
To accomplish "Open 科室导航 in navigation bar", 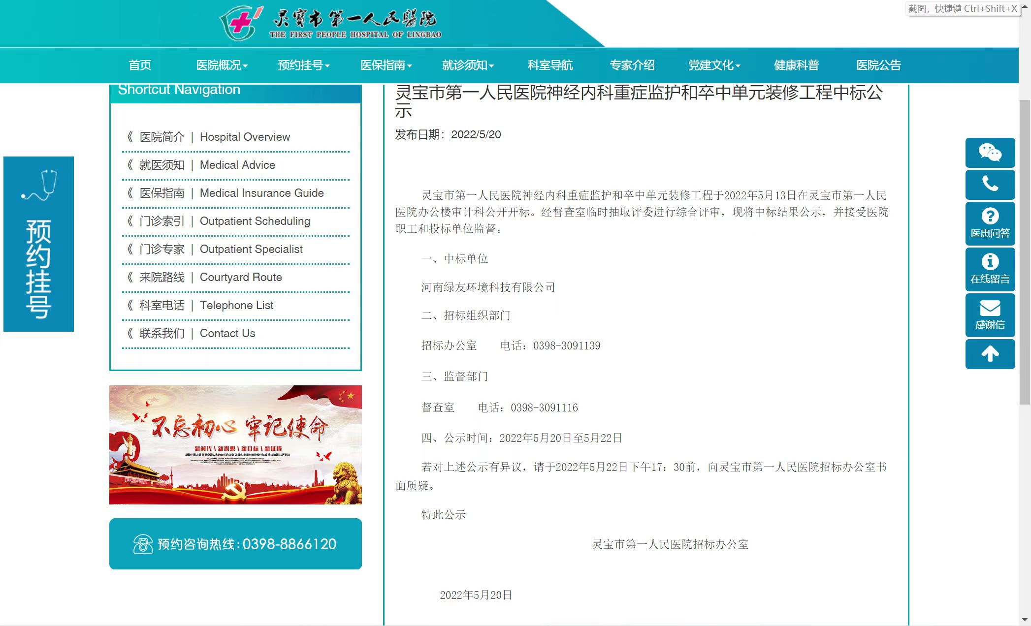I will [550, 65].
